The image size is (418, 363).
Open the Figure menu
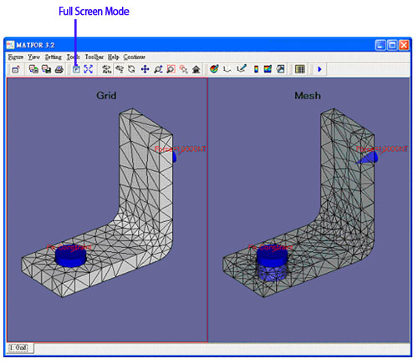16,57
